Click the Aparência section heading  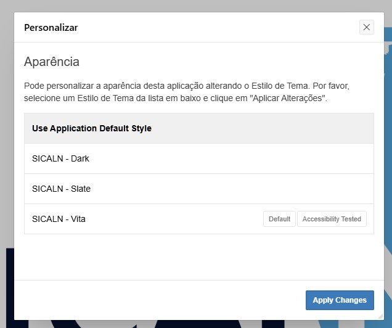pyautogui.click(x=51, y=62)
